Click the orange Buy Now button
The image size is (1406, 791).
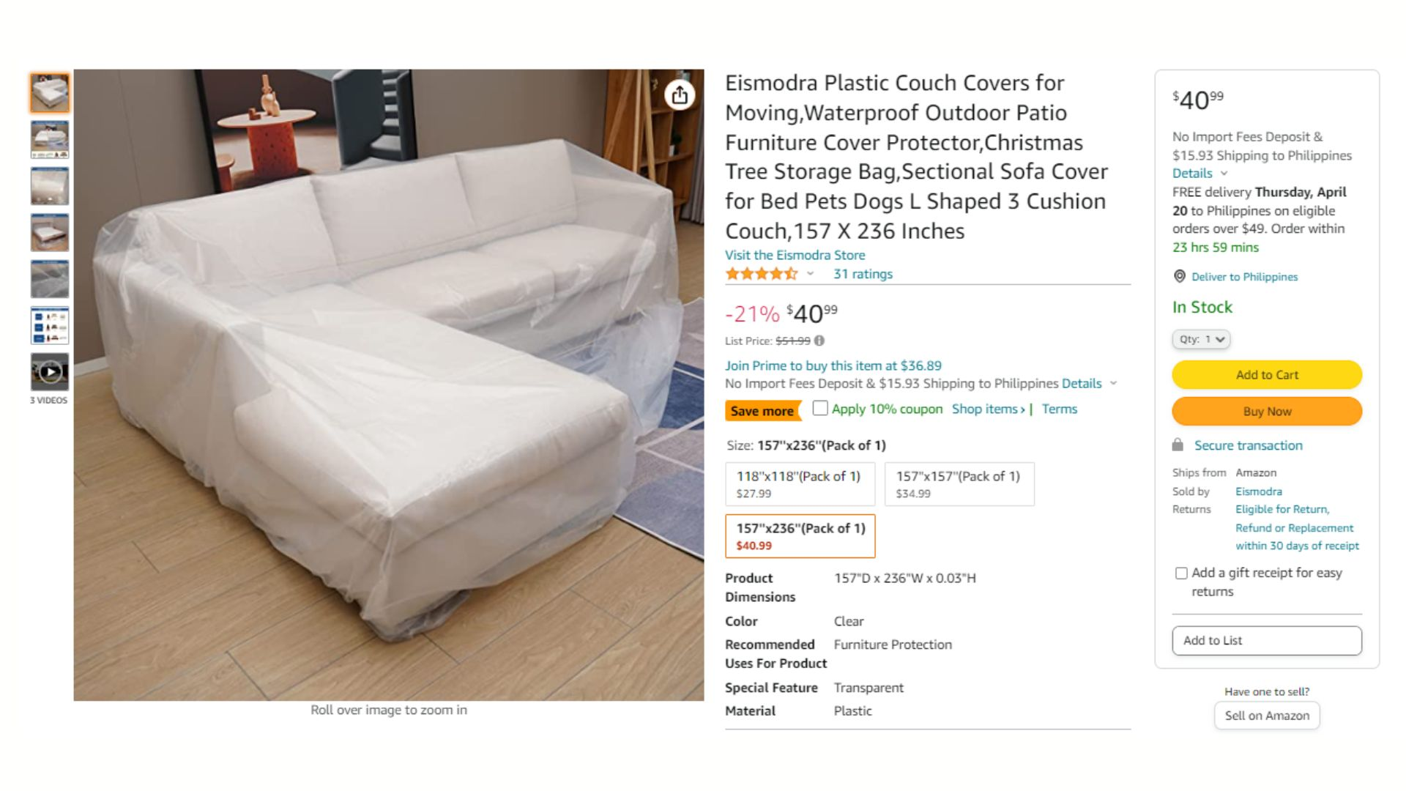1267,411
